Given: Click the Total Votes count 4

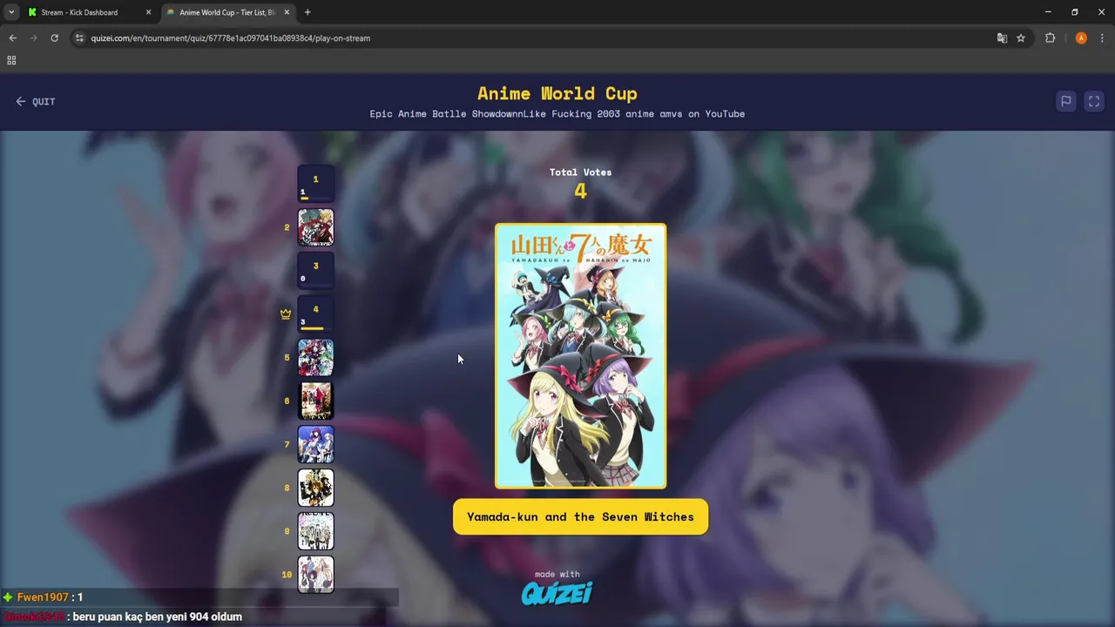Looking at the screenshot, I should click(x=581, y=192).
